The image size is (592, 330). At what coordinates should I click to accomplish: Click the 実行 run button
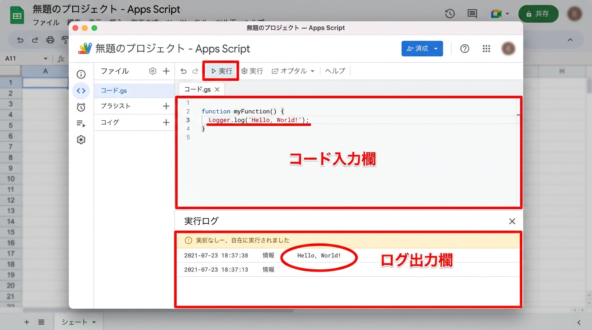point(221,71)
